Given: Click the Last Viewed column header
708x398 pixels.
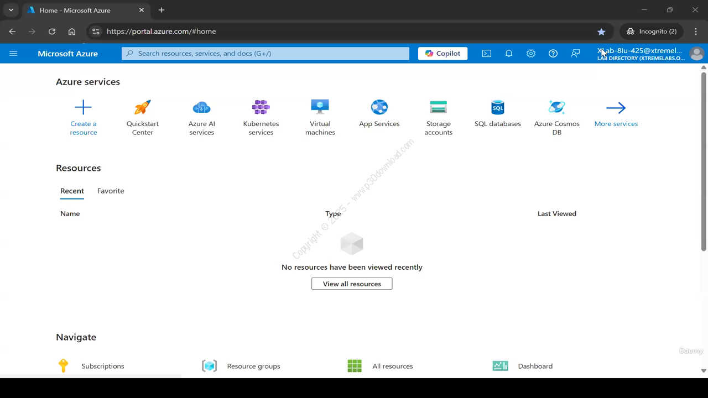Looking at the screenshot, I should [x=557, y=213].
